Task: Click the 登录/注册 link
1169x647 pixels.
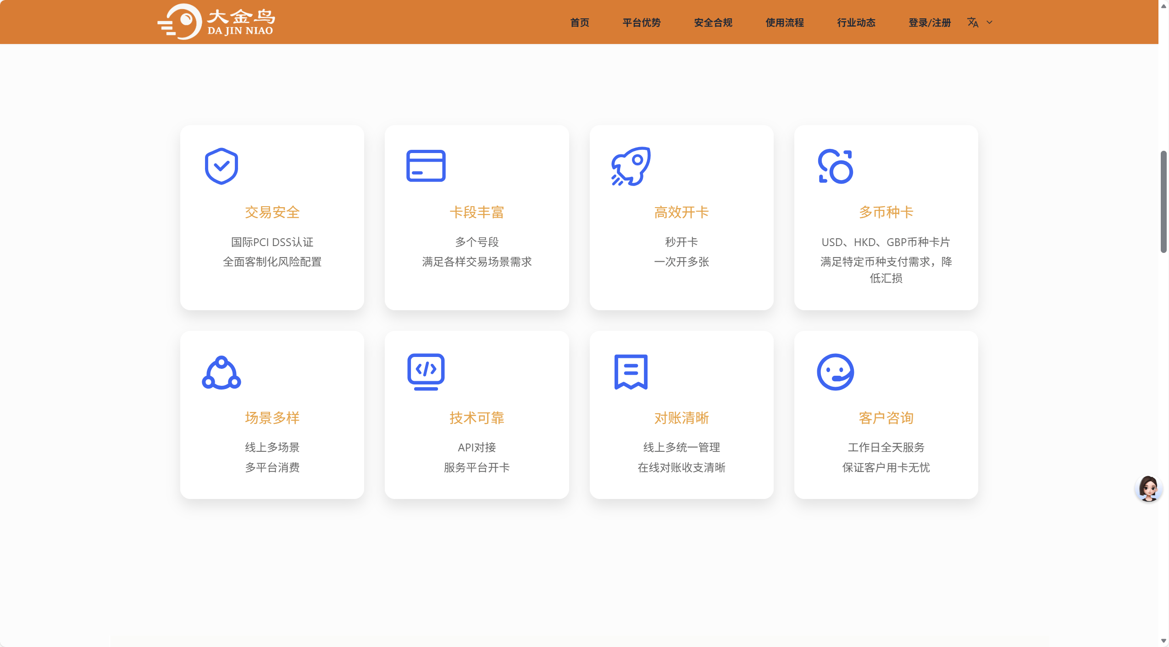Action: coord(929,22)
